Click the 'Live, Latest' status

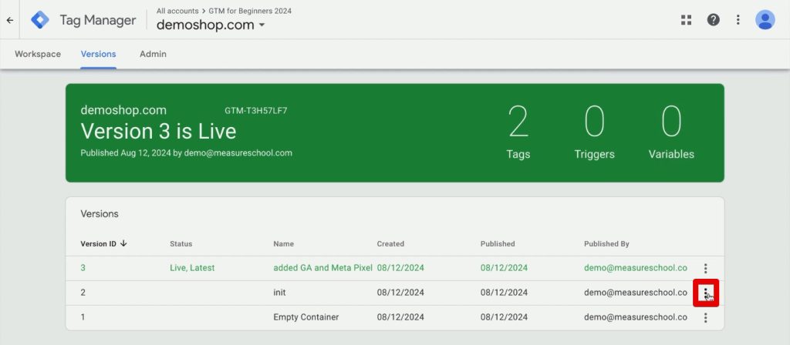pyautogui.click(x=192, y=268)
